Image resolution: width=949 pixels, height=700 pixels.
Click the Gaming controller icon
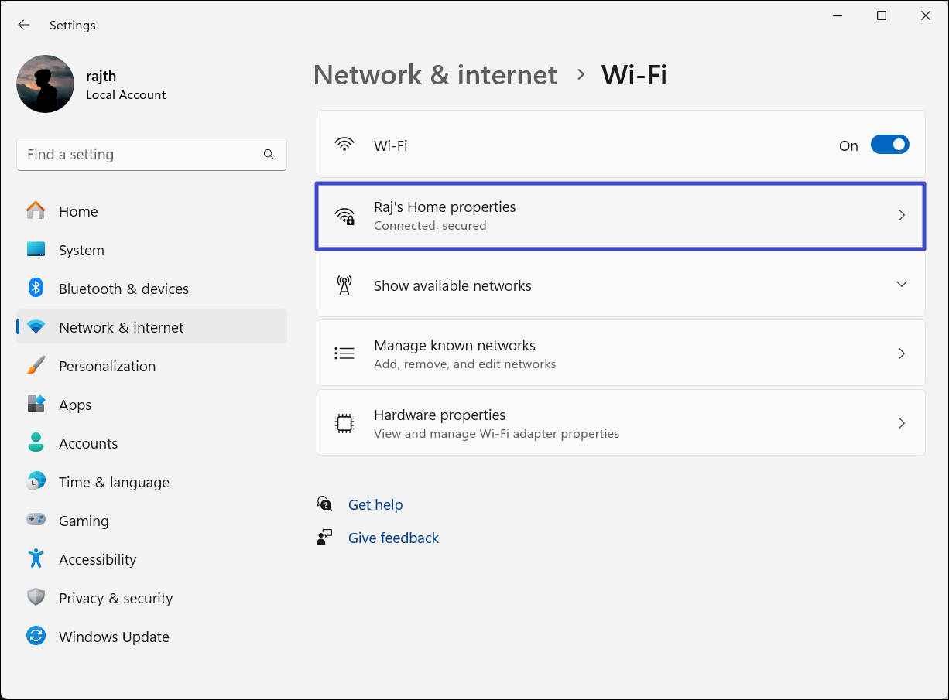pos(36,521)
